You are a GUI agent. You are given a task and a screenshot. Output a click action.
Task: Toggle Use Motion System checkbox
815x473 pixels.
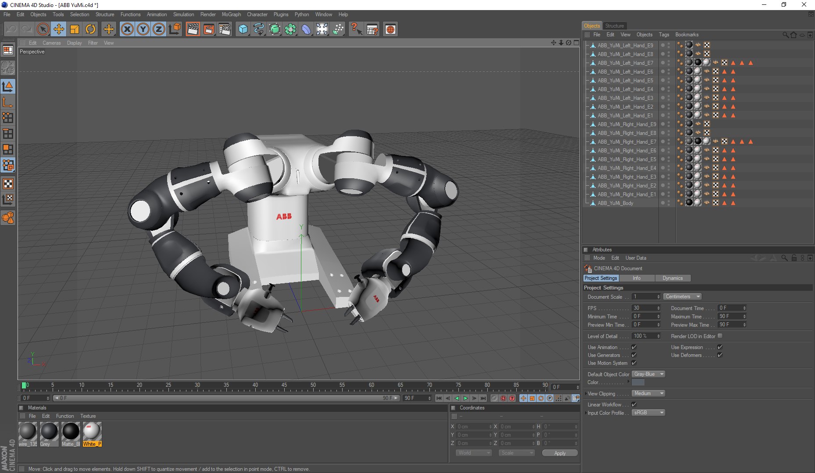pos(634,363)
